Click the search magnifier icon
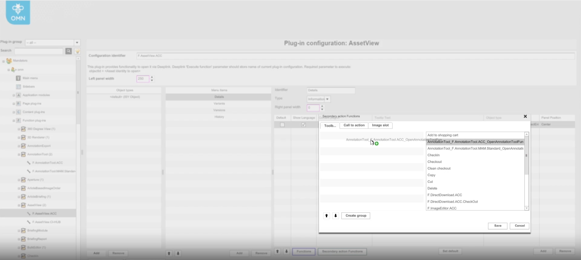The image size is (581, 260). [x=68, y=51]
